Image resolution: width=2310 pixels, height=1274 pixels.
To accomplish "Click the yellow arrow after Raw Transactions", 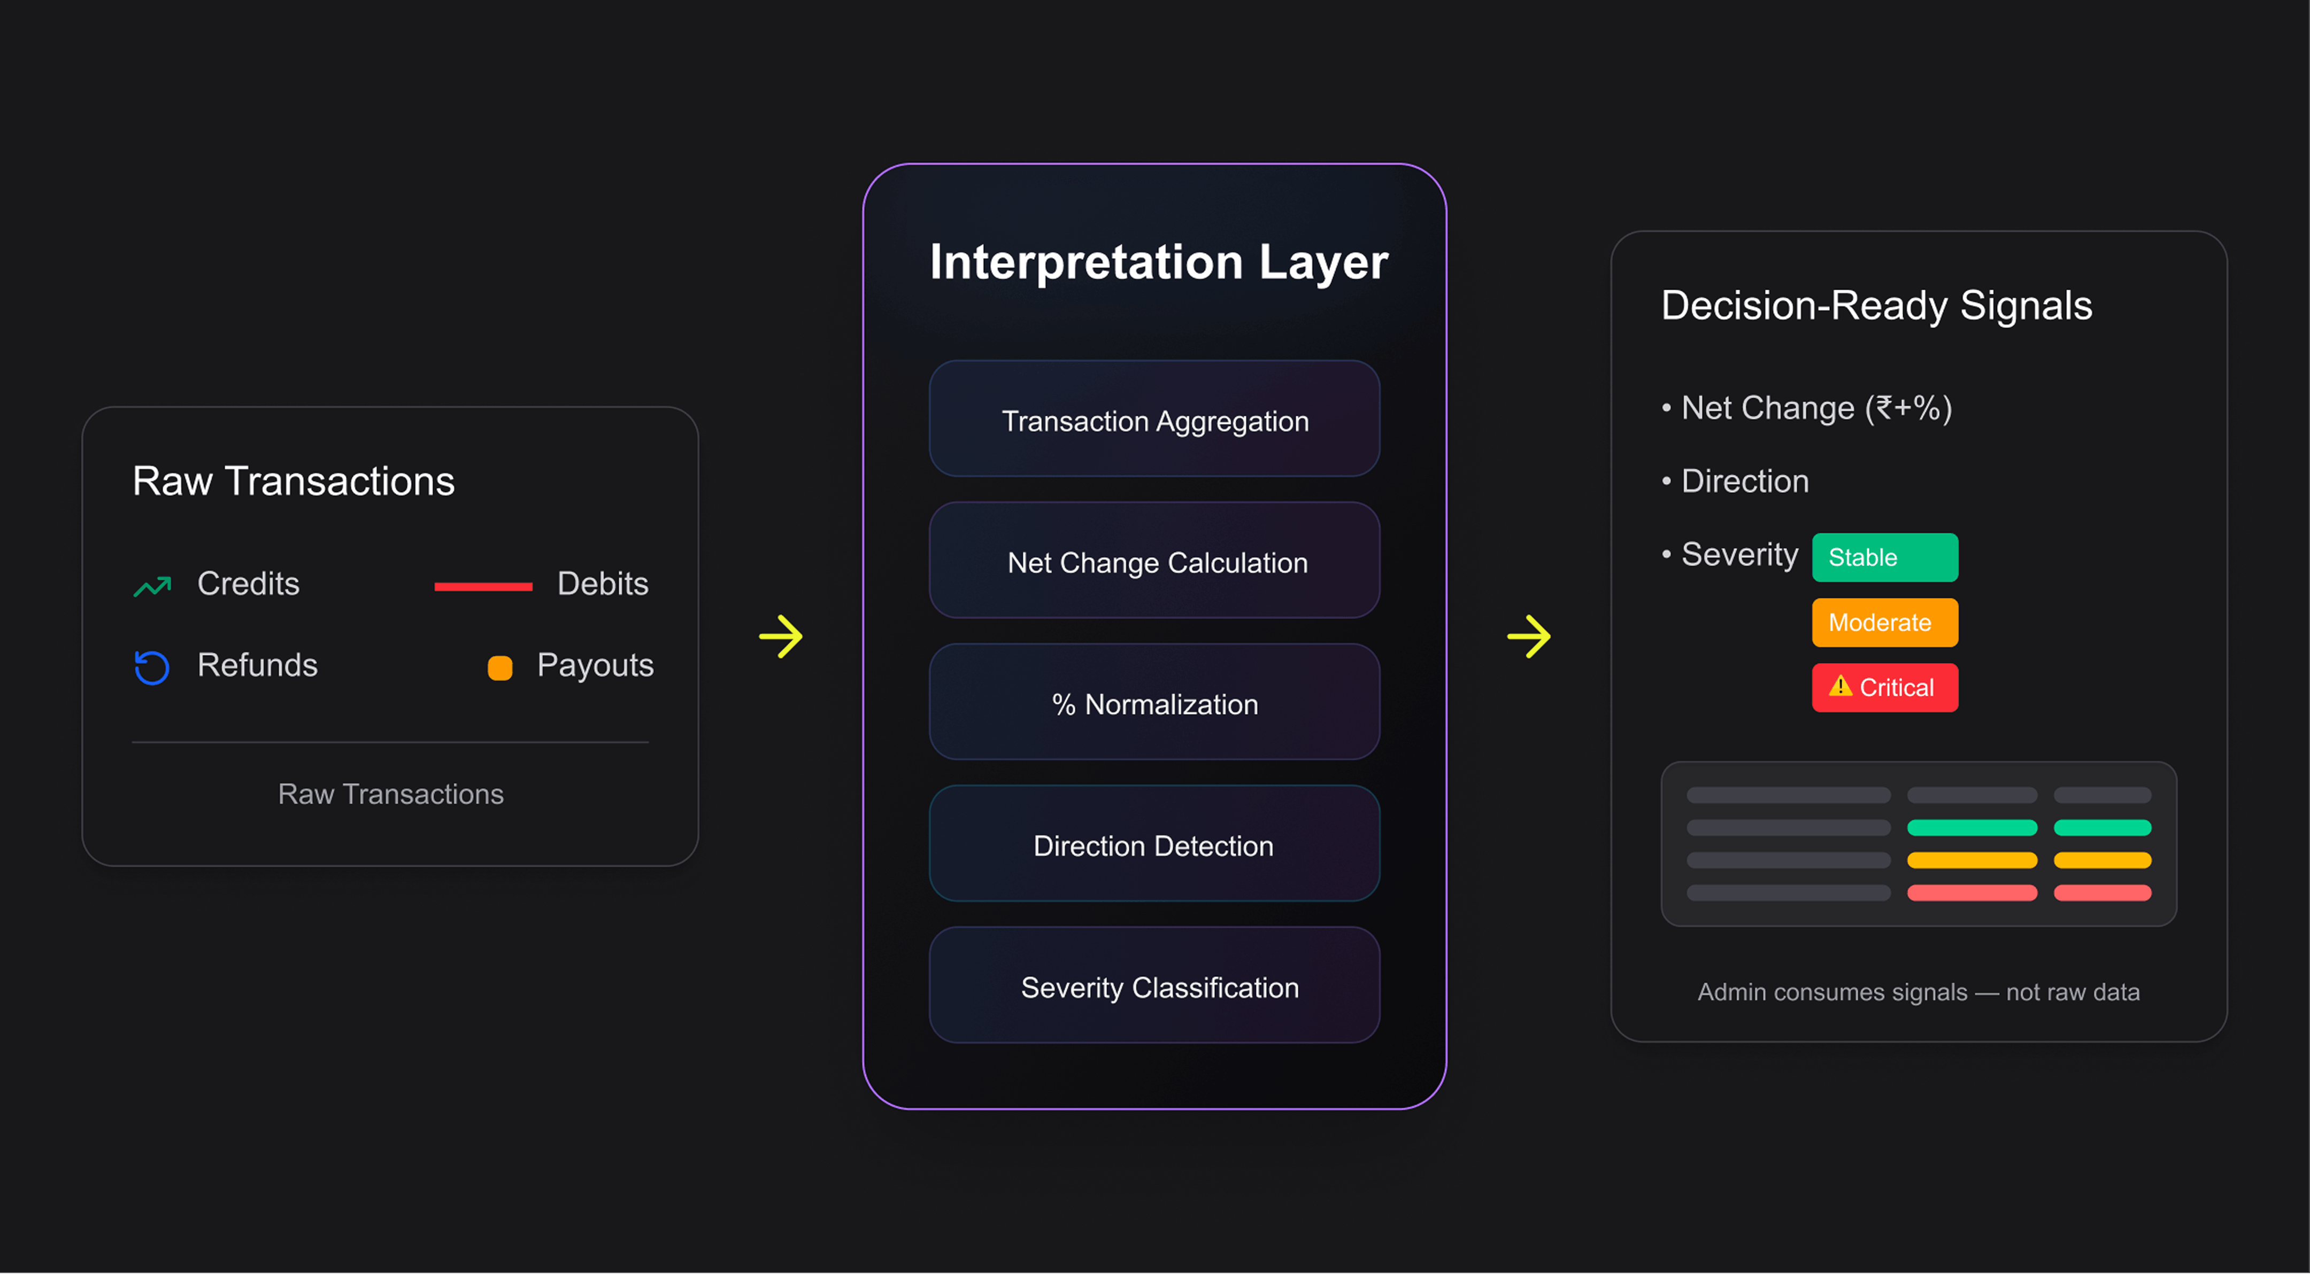I will (781, 637).
